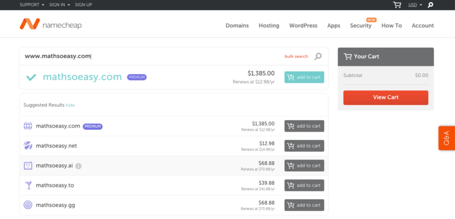
Task: Click the info icon next to mathsoeasy.ai
Action: tap(78, 166)
